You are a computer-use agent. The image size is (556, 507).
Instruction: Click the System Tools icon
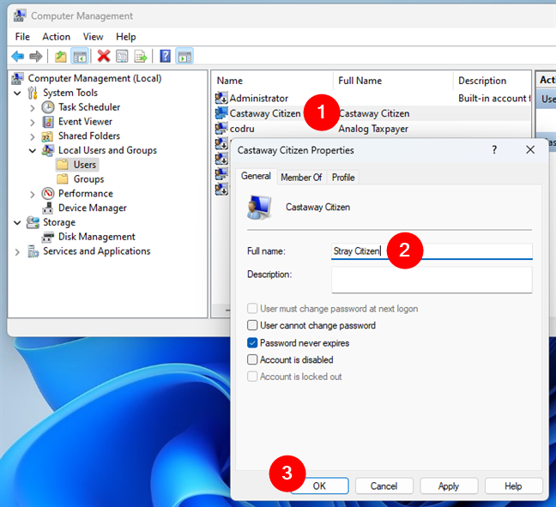coord(33,93)
